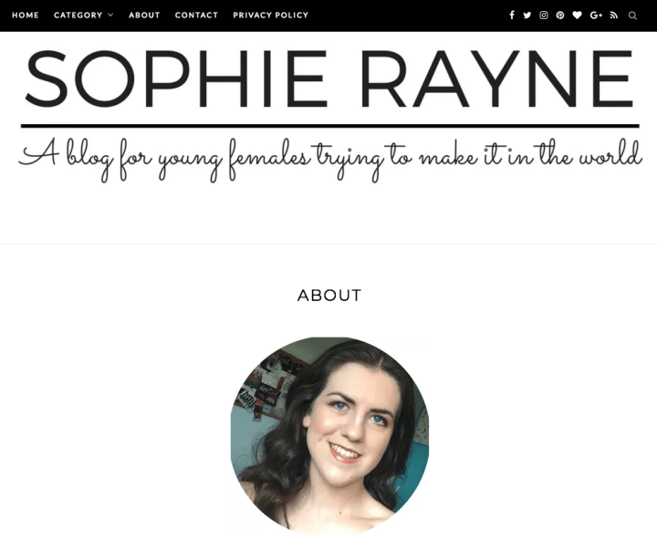Click the blog tagline script text
This screenshot has width=657, height=551.
point(330,160)
